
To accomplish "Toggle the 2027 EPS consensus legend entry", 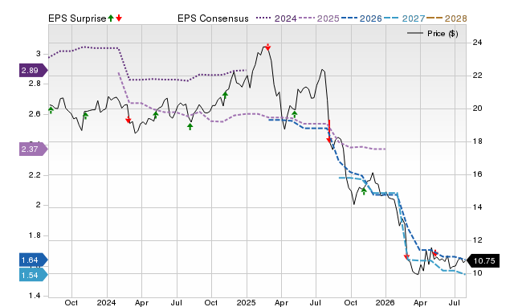I will pyautogui.click(x=404, y=18).
